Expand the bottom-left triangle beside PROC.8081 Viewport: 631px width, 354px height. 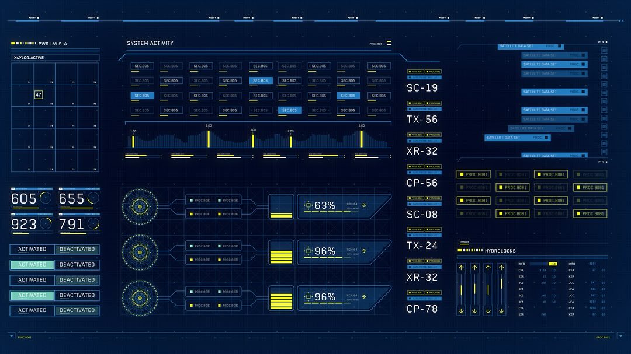[11, 335]
